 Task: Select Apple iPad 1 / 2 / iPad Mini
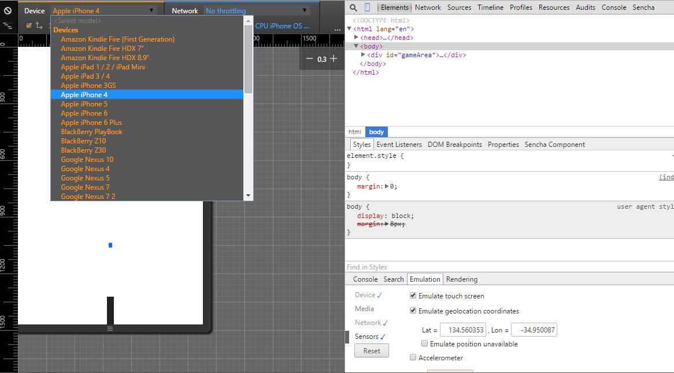coord(103,67)
